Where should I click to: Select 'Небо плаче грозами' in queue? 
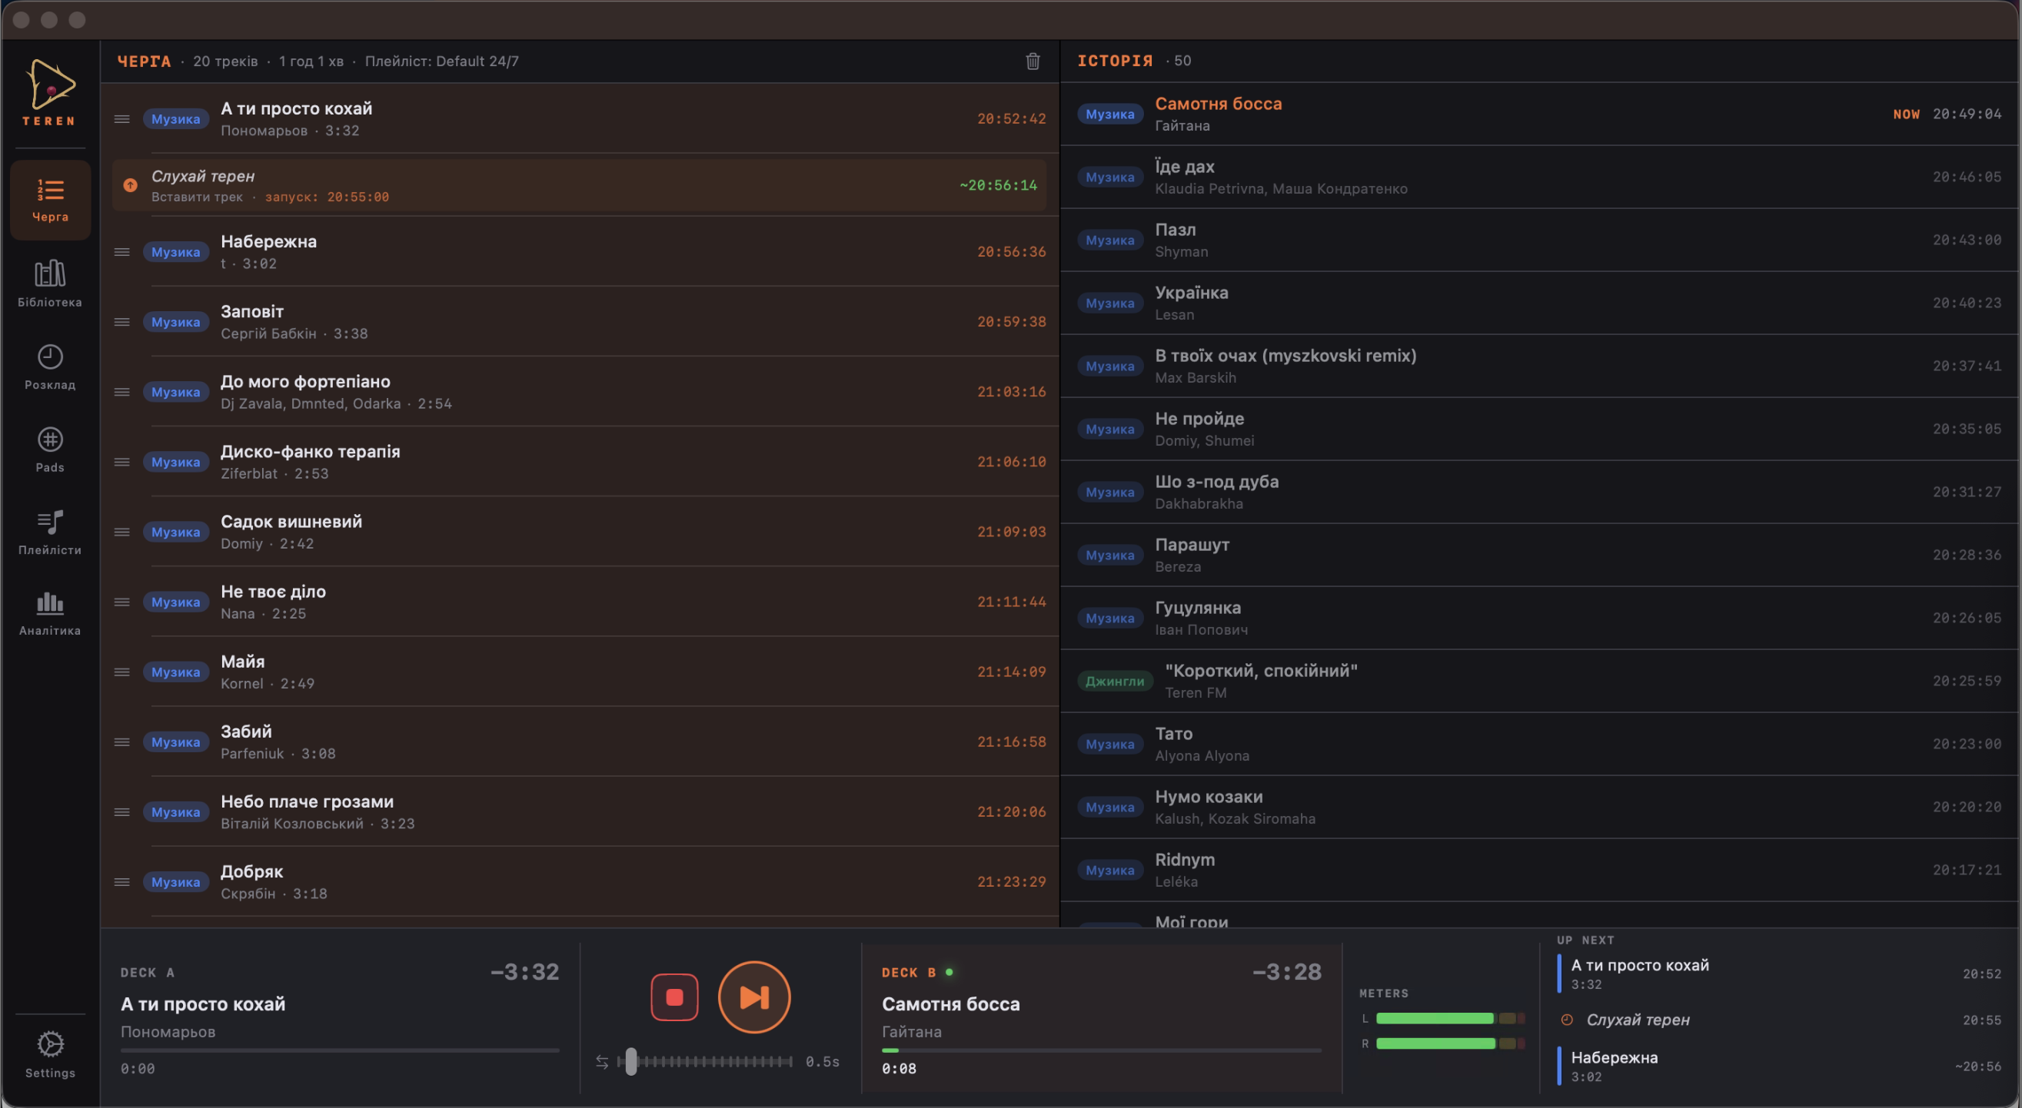pyautogui.click(x=580, y=812)
